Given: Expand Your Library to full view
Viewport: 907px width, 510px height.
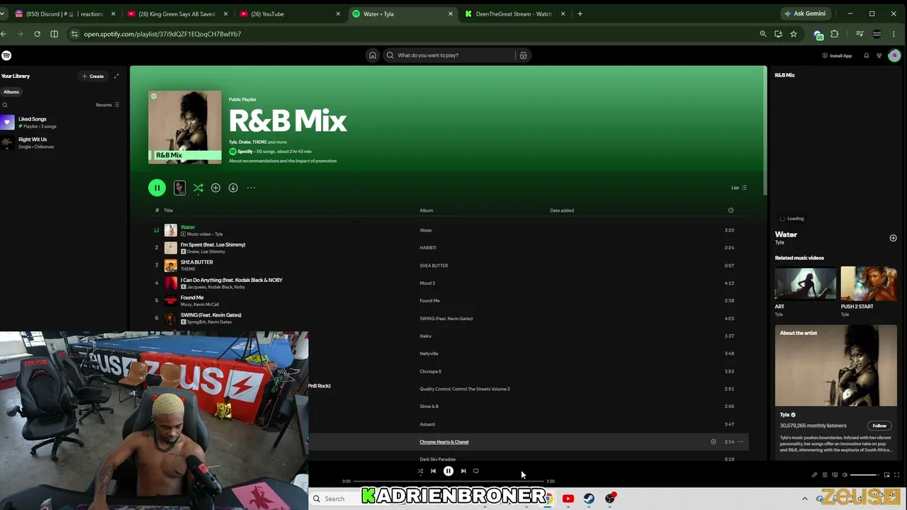Looking at the screenshot, I should [116, 76].
